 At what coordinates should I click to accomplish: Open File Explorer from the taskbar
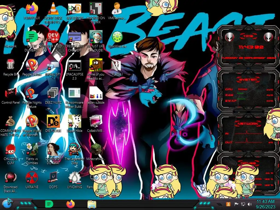coord(92,204)
